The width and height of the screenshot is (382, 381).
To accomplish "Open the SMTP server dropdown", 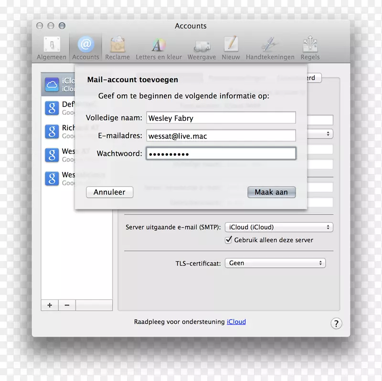I will point(279,227).
